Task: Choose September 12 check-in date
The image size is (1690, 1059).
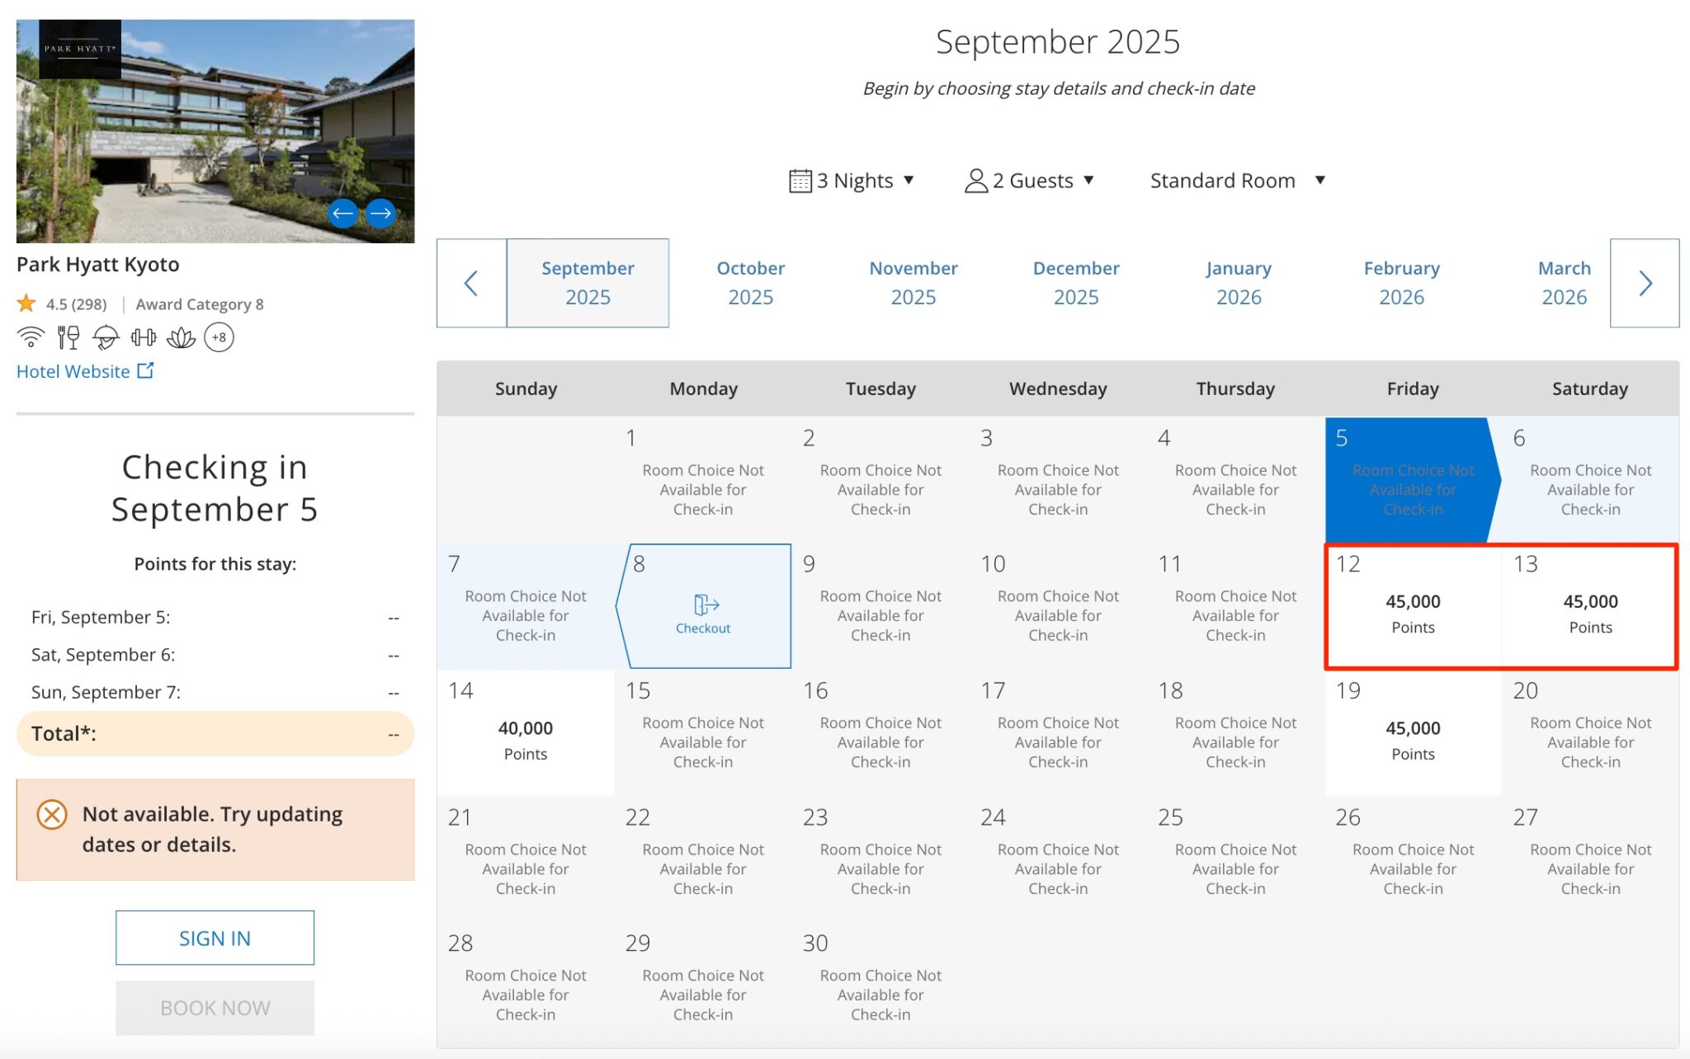Action: (x=1413, y=606)
